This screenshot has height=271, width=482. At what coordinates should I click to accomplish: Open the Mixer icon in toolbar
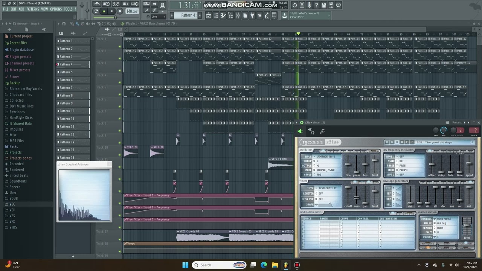pos(238,15)
